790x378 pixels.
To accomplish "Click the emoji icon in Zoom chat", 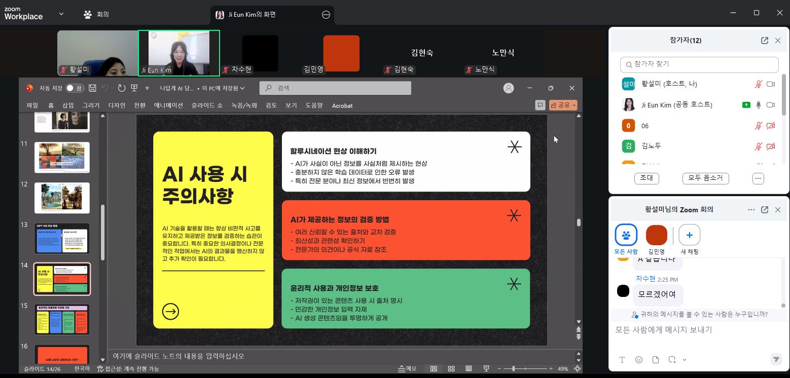I will tap(638, 359).
